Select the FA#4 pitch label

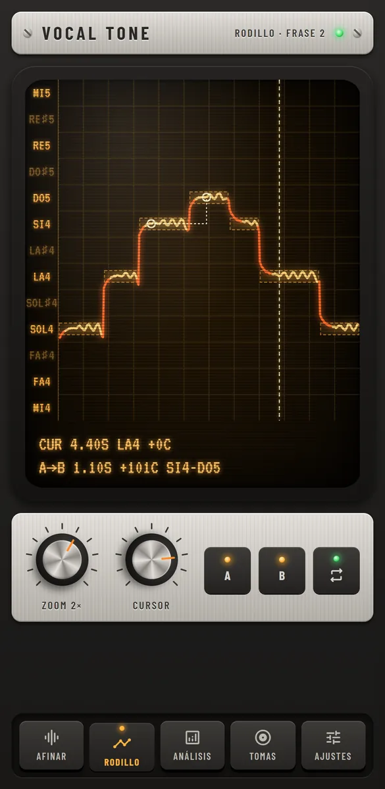(41, 356)
